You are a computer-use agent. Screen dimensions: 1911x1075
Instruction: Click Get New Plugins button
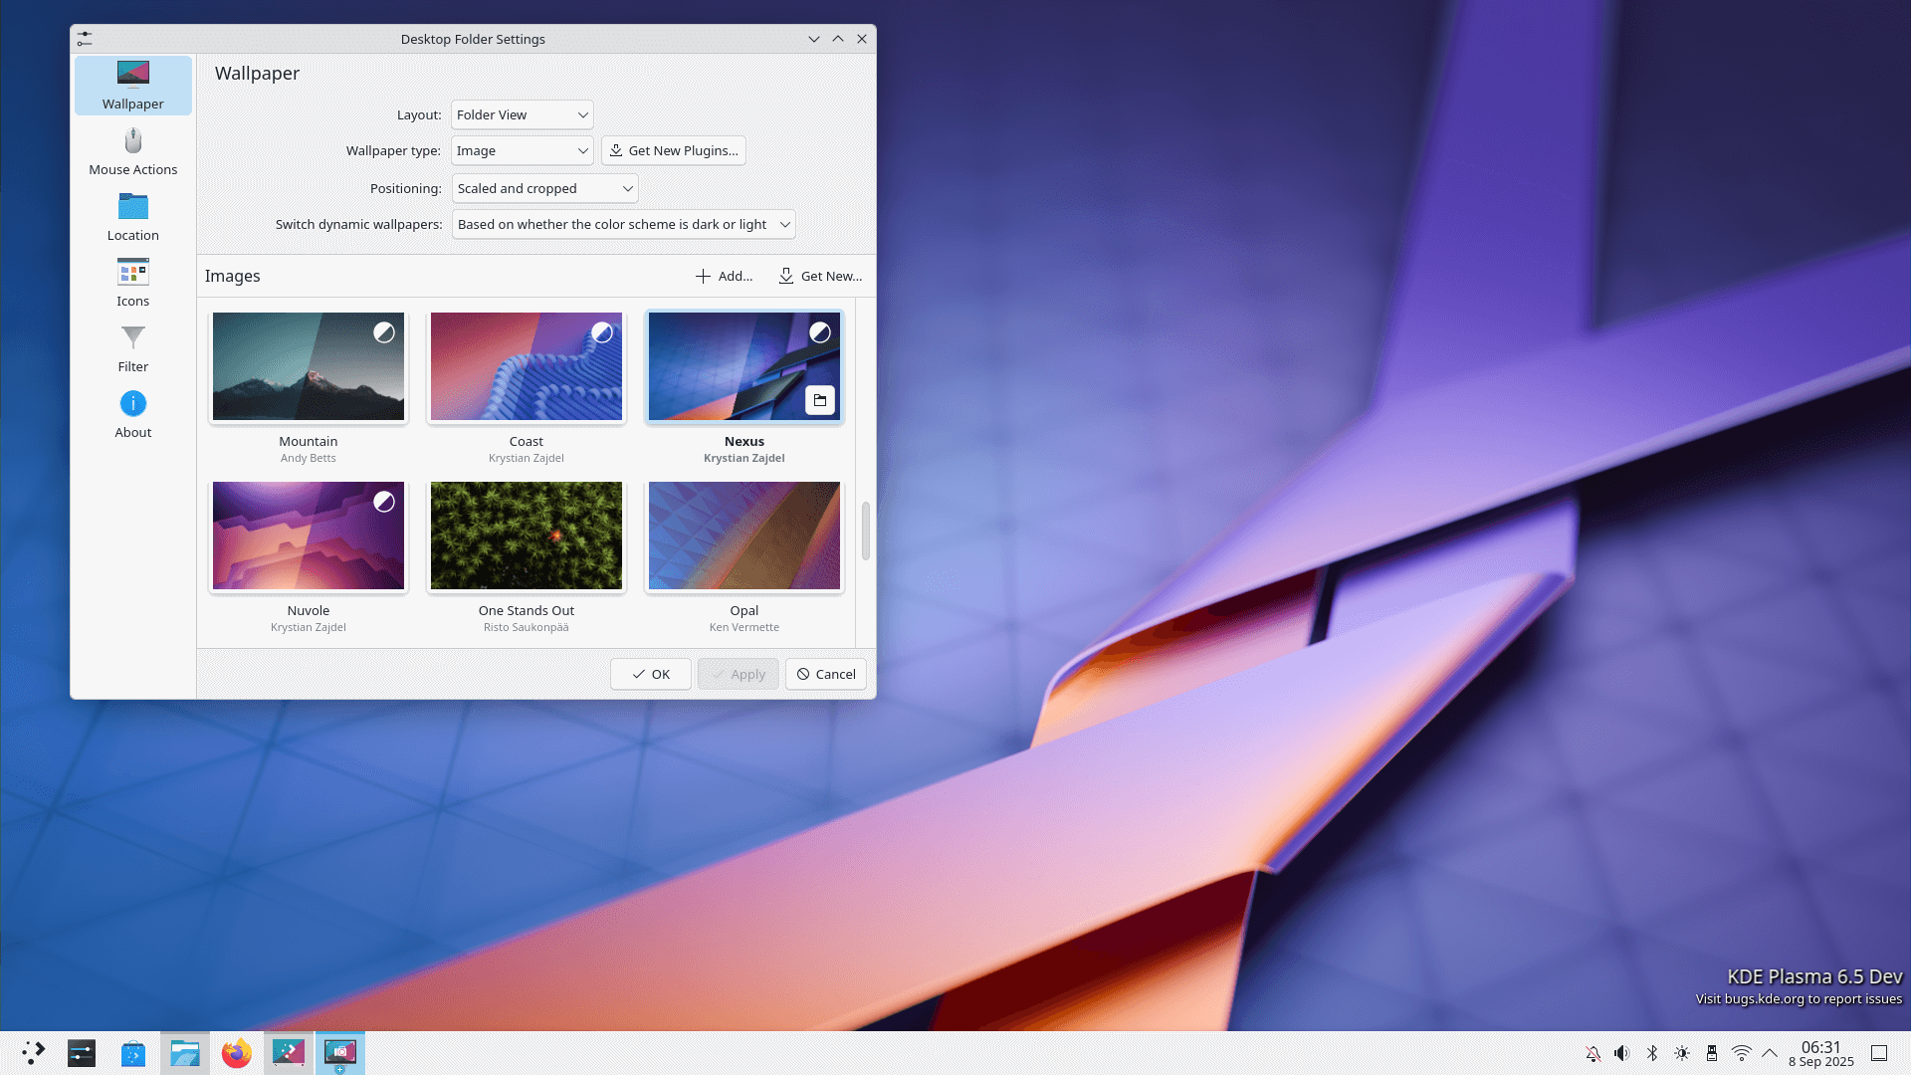tap(674, 150)
